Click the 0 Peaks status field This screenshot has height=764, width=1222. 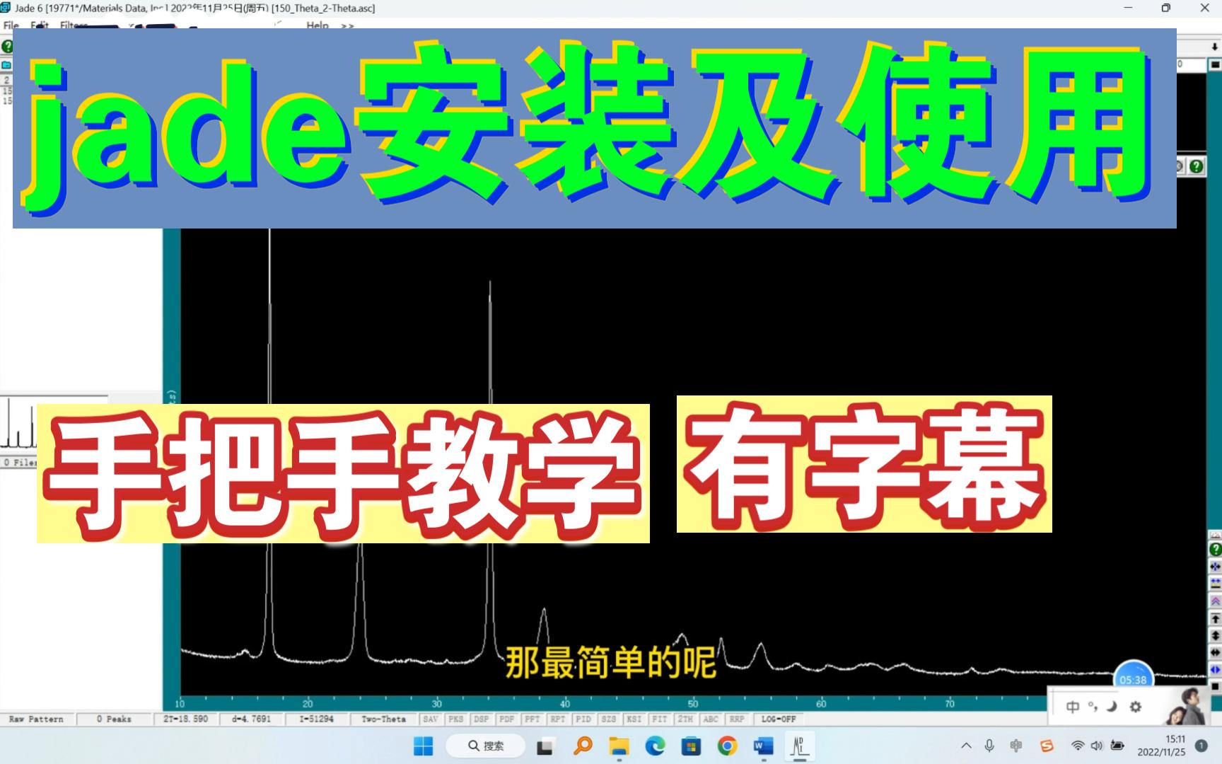114,719
